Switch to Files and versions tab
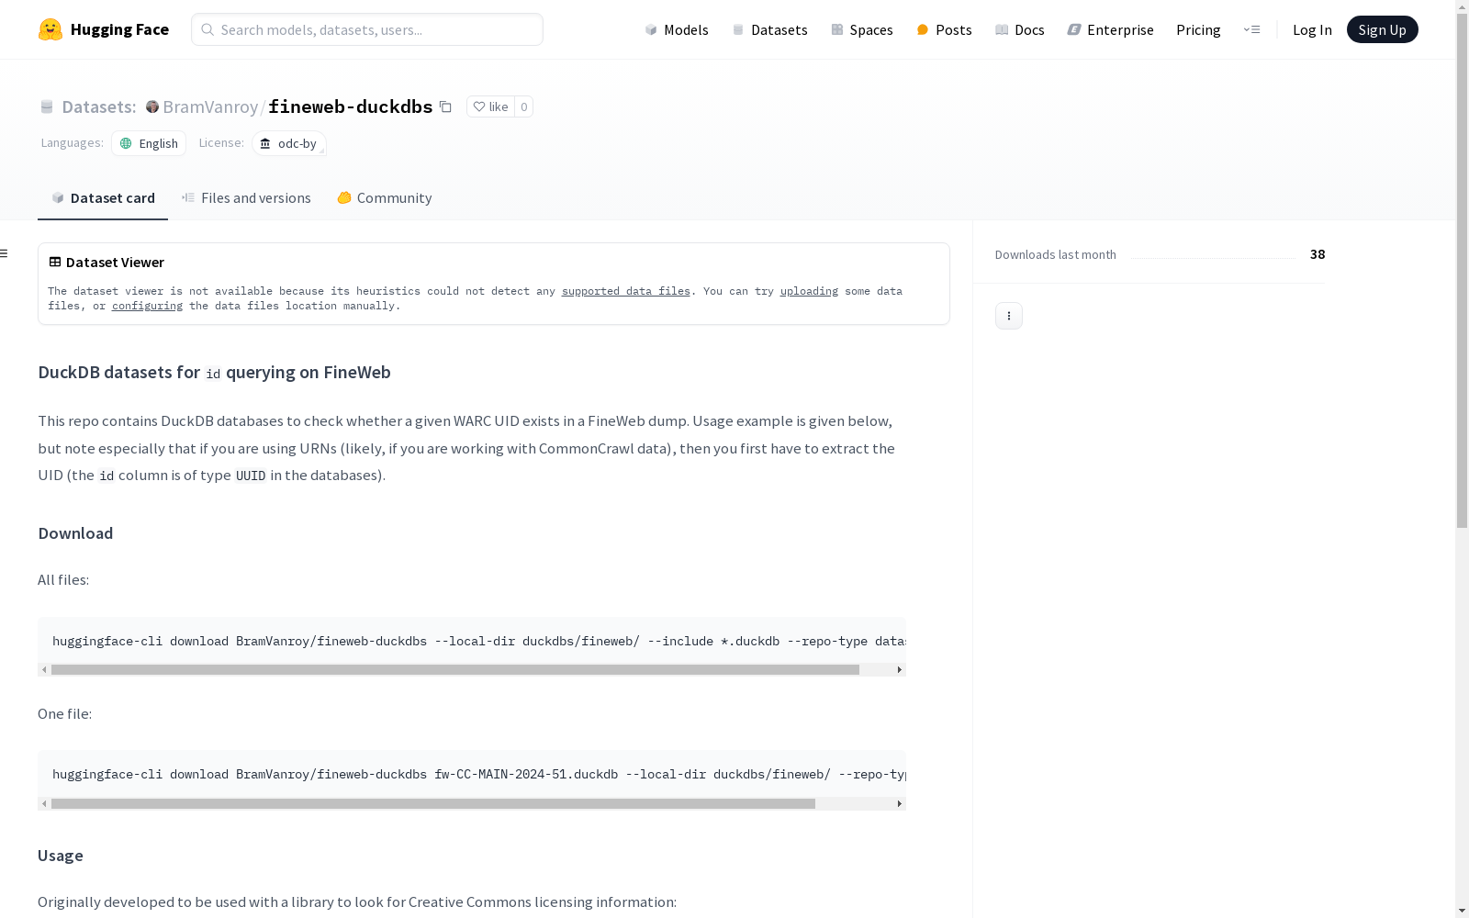The height and width of the screenshot is (918, 1469). point(246,197)
